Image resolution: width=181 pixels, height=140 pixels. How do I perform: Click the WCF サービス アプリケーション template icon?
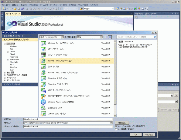(x=43, y=90)
